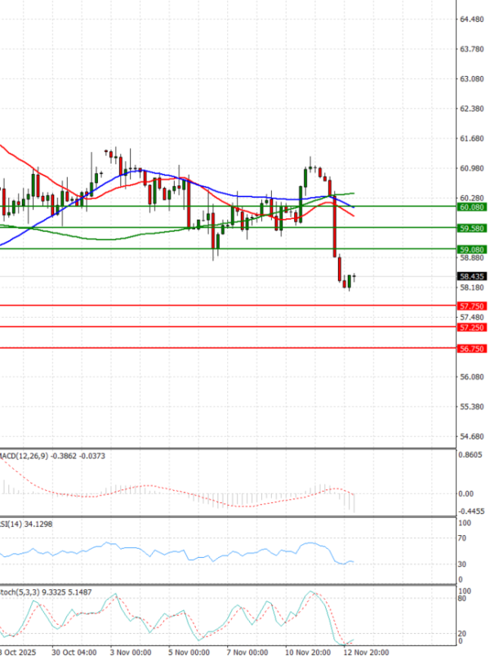This screenshot has width=490, height=656.
Task: Click the red 57.750 support level label
Action: (472, 306)
